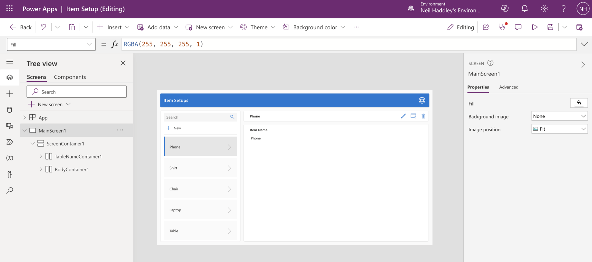Open the Background image dropdown
This screenshot has height=262, width=592.
pos(559,116)
